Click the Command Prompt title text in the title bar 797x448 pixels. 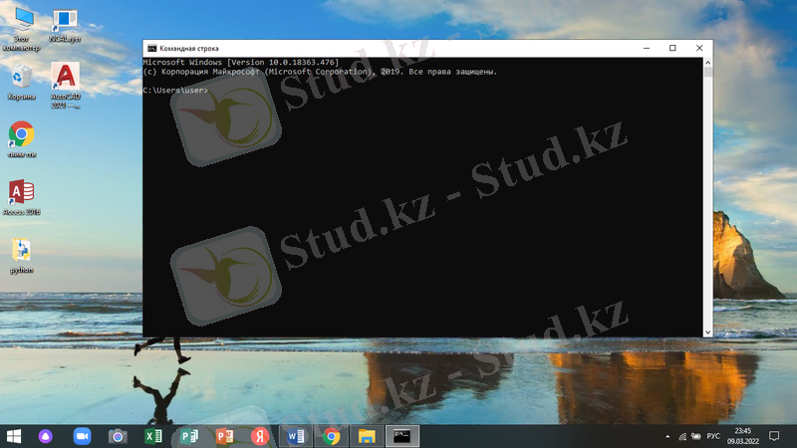[189, 48]
